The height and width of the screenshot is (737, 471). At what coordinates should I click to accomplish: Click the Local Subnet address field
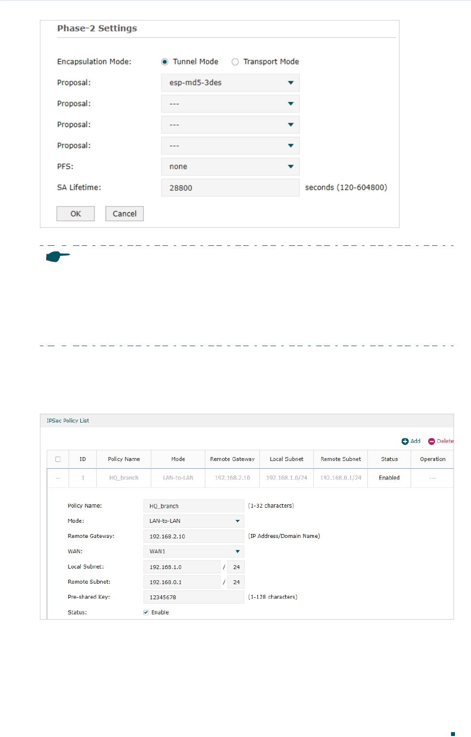pyautogui.click(x=182, y=567)
